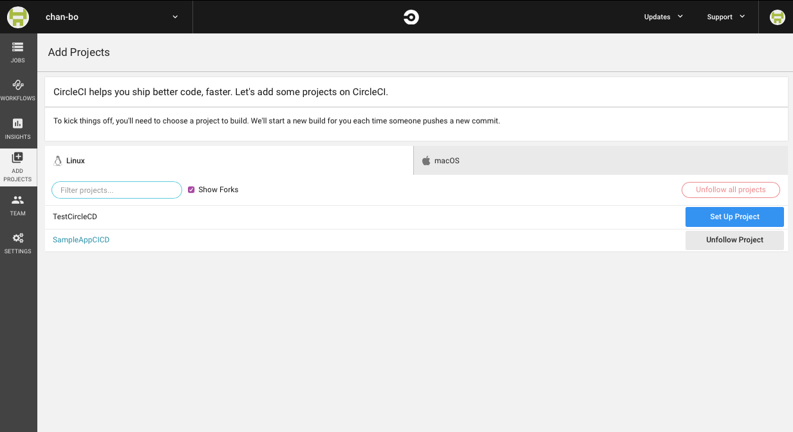Open the SampleAppCICD project link

[81, 240]
